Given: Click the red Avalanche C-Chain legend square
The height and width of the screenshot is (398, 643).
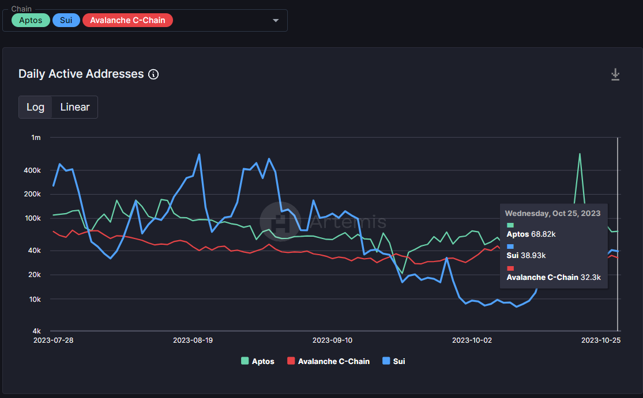Looking at the screenshot, I should 291,361.
